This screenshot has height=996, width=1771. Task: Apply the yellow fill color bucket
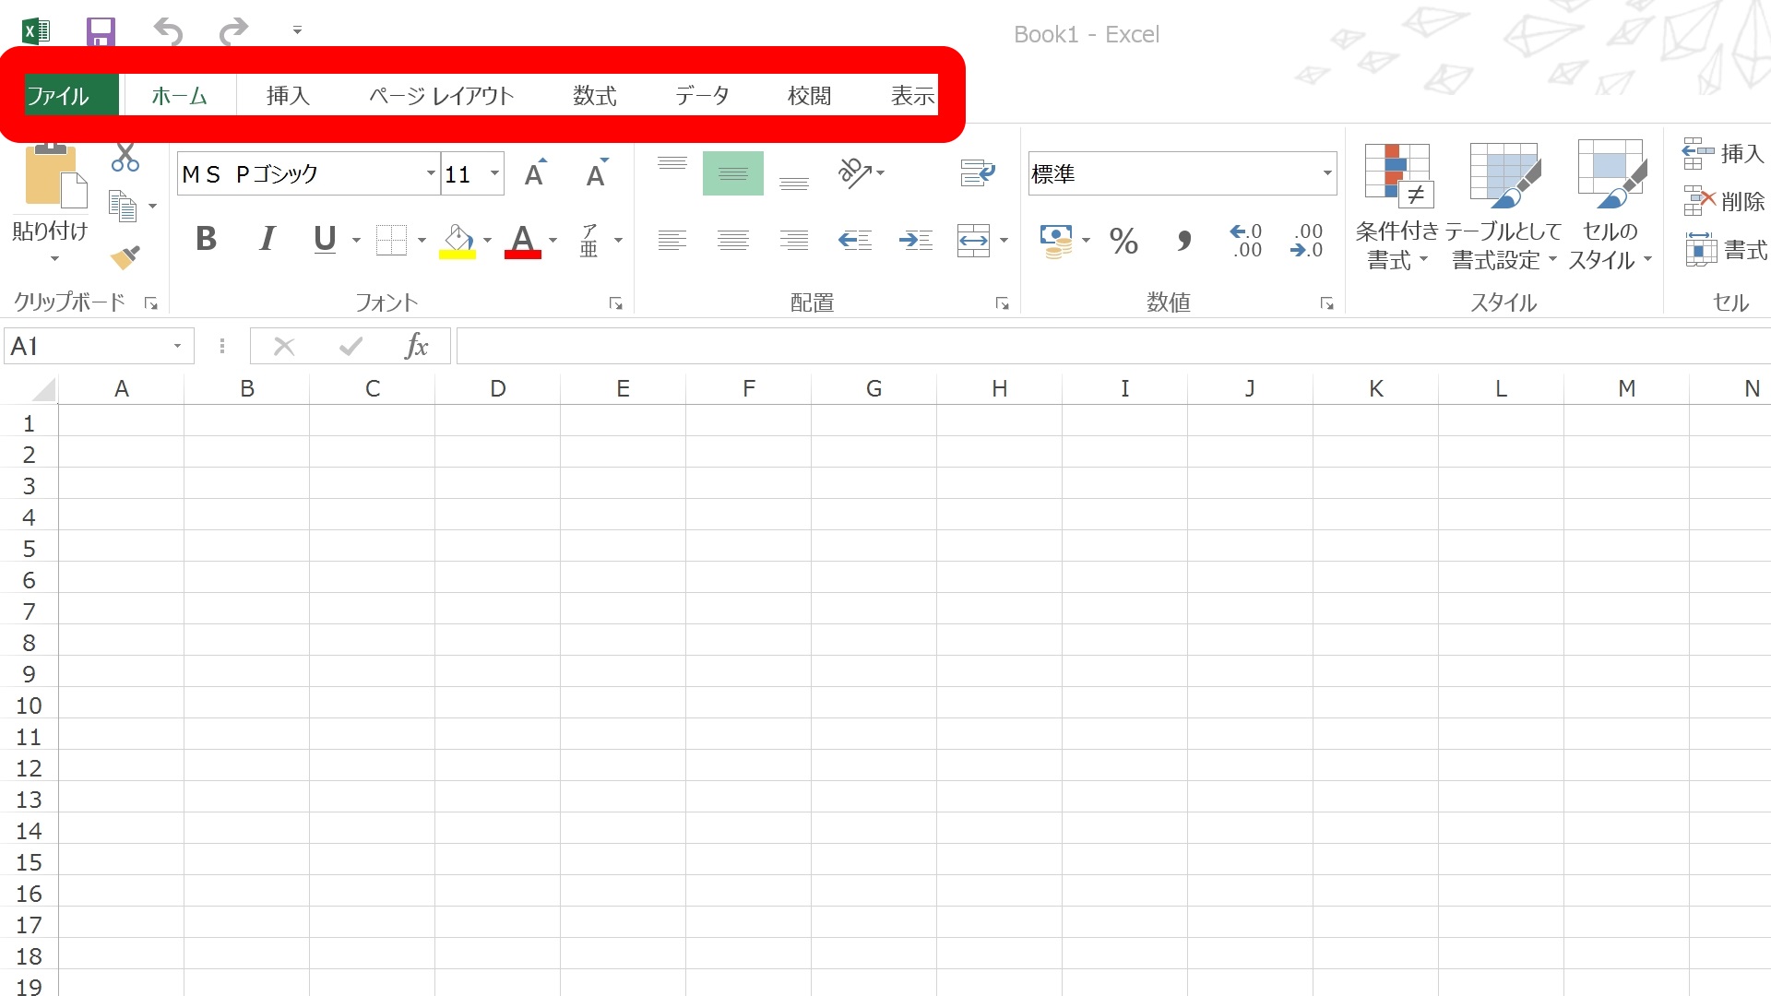(458, 241)
